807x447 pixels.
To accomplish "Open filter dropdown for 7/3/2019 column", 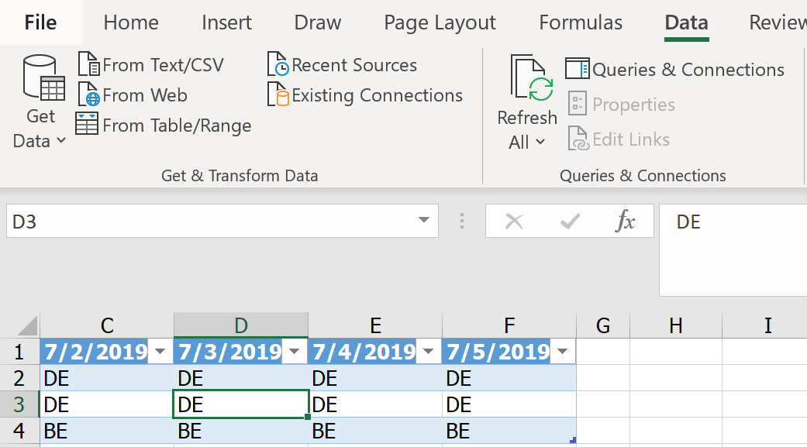I will point(295,352).
